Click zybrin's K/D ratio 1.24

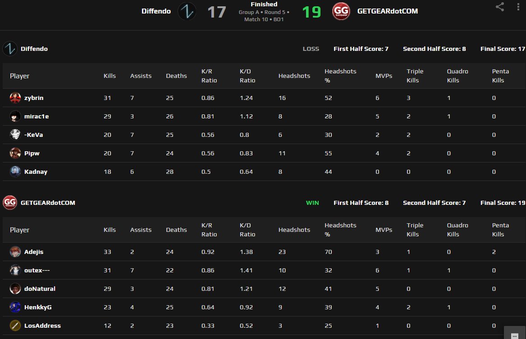(x=246, y=98)
